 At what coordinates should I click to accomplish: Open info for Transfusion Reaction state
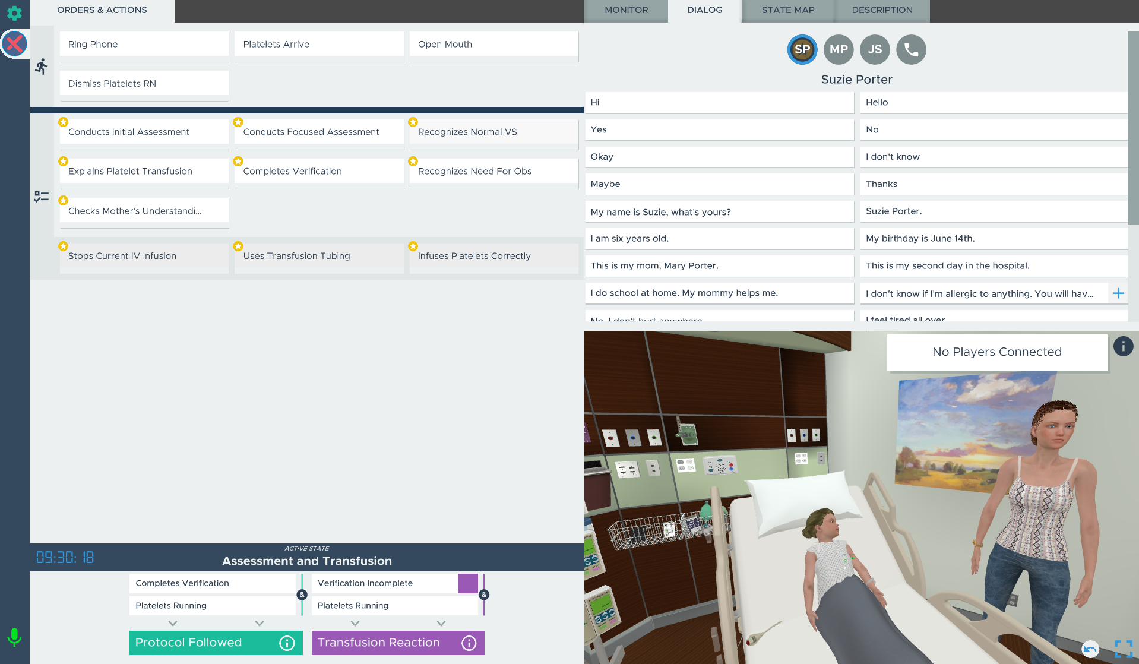469,643
